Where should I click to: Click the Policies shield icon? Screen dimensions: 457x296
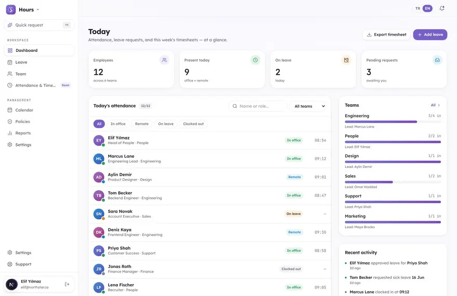click(10, 122)
